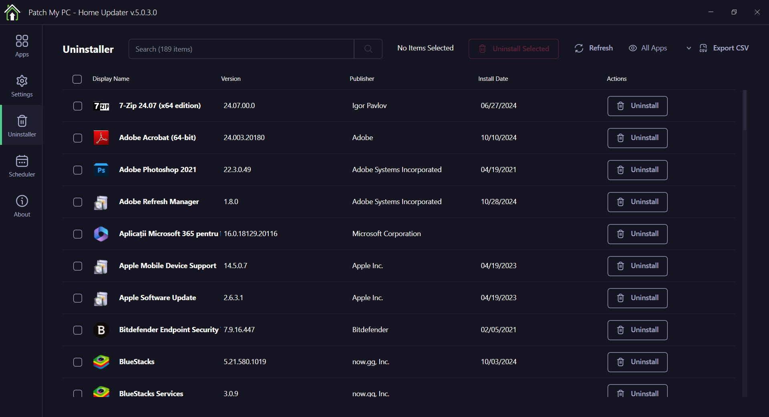
Task: Check the Aplicații Microsoft 365 checkbox
Action: pos(78,234)
